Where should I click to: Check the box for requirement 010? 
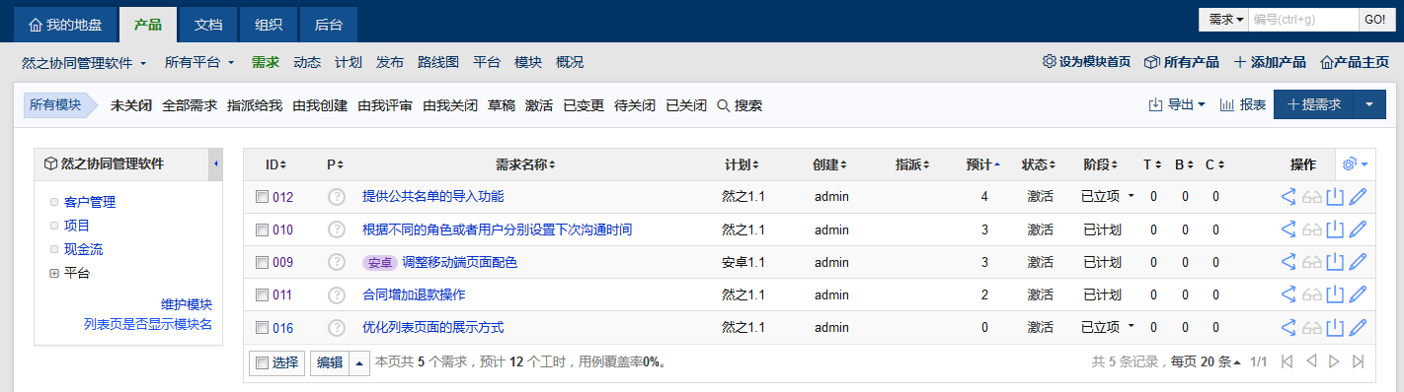(262, 229)
